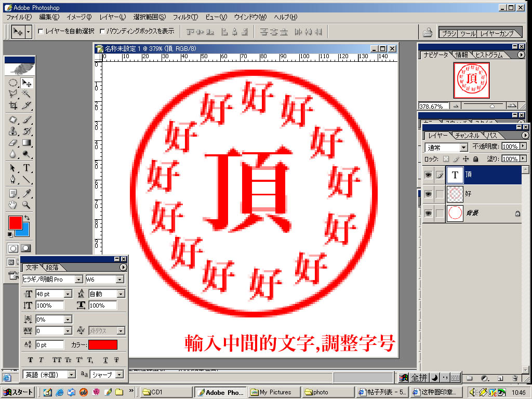Click the delete layer trash icon
This screenshot has width=532, height=399.
(515, 378)
